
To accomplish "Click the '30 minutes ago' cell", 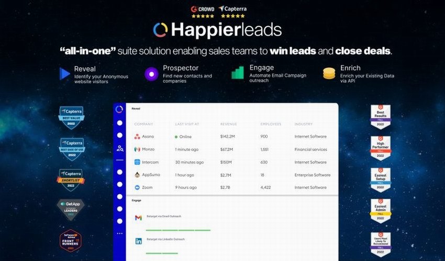I will pos(190,162).
